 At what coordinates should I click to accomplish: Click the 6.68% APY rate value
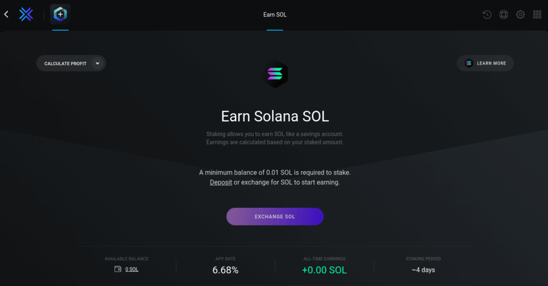225,270
